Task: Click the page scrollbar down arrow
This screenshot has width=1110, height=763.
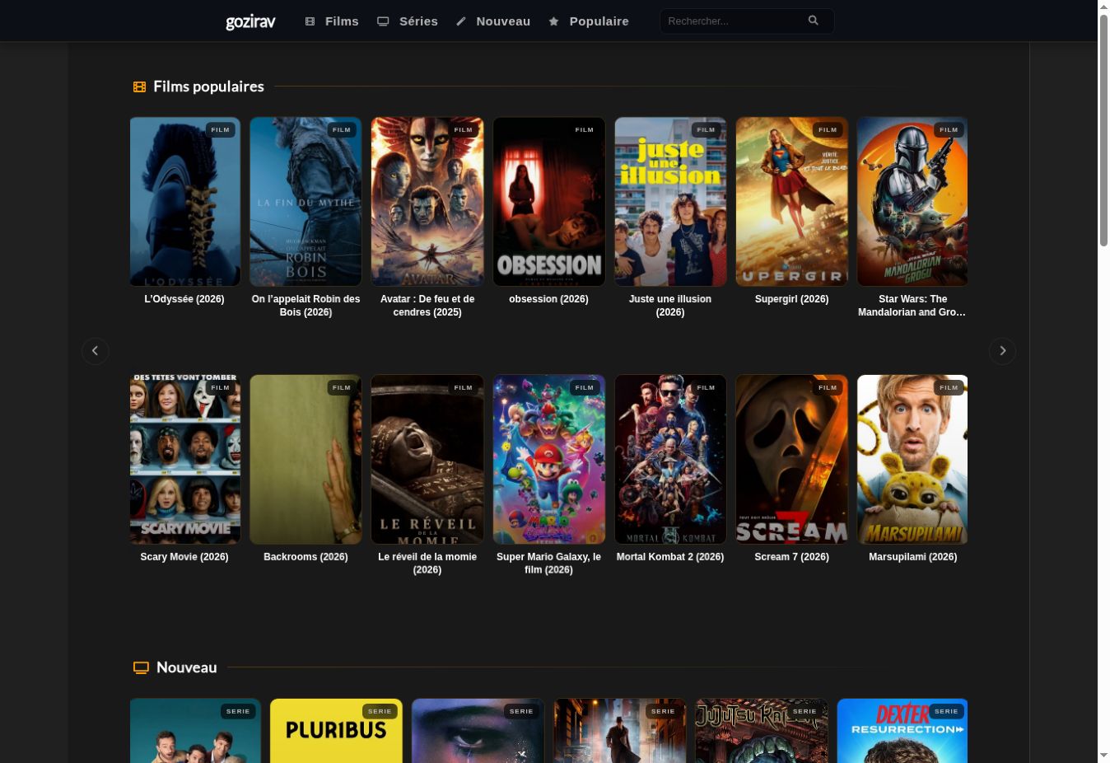Action: coord(1104,756)
